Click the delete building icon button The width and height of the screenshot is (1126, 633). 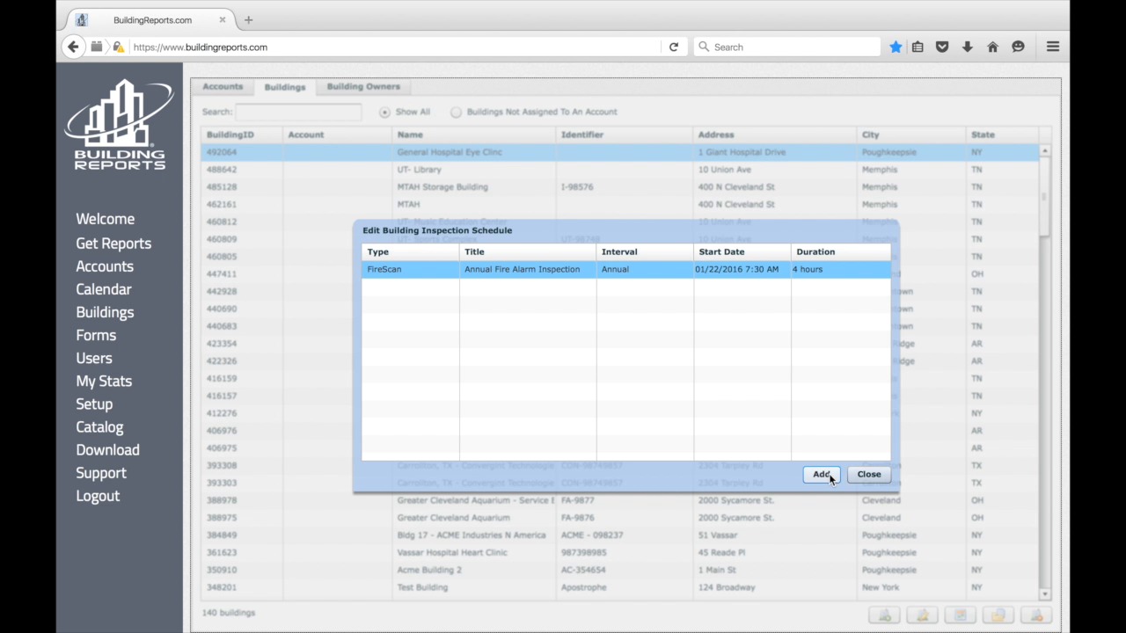[x=1036, y=615]
